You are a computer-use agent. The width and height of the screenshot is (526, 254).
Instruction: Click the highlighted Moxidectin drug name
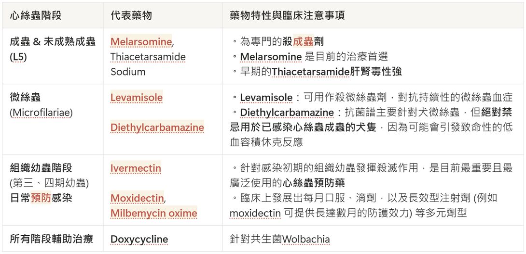pos(137,198)
